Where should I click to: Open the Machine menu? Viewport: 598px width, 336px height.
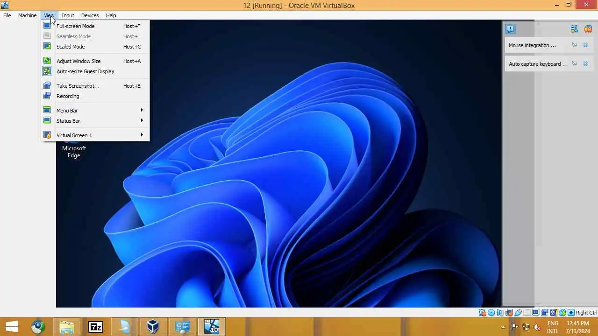coord(27,15)
